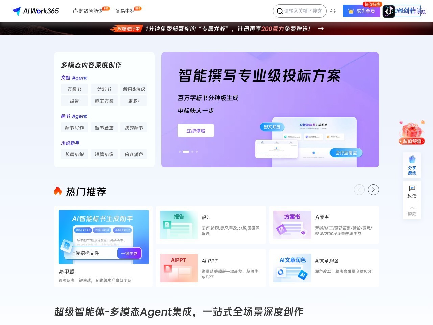433x325 pixels.
Task: Click the 报告 card thumbnail icon
Action: point(179,225)
